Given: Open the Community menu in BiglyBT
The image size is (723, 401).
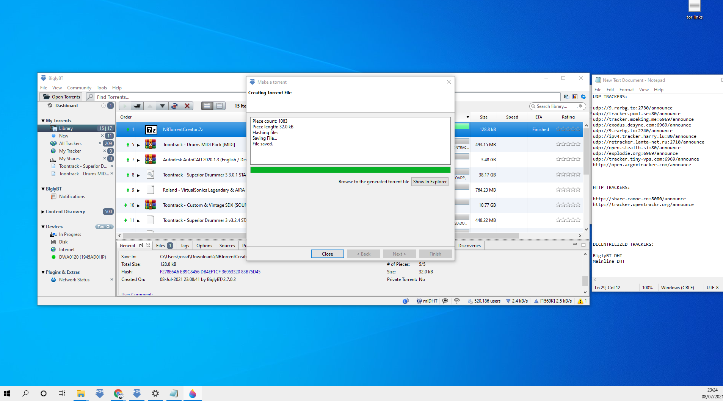Looking at the screenshot, I should click(x=79, y=88).
